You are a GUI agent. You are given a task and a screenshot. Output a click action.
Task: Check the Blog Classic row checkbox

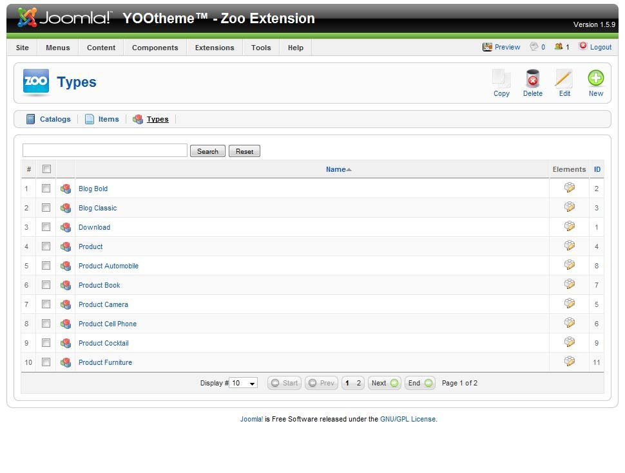46,208
